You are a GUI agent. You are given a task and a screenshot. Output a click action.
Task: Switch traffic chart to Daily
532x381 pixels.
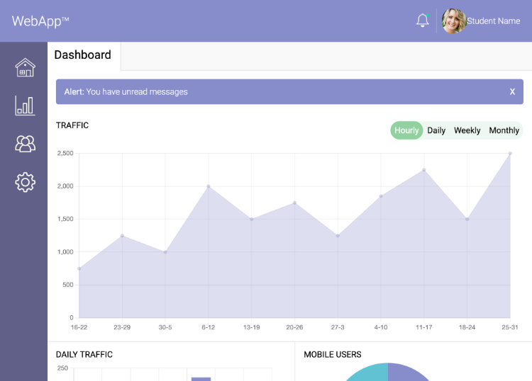pos(436,130)
